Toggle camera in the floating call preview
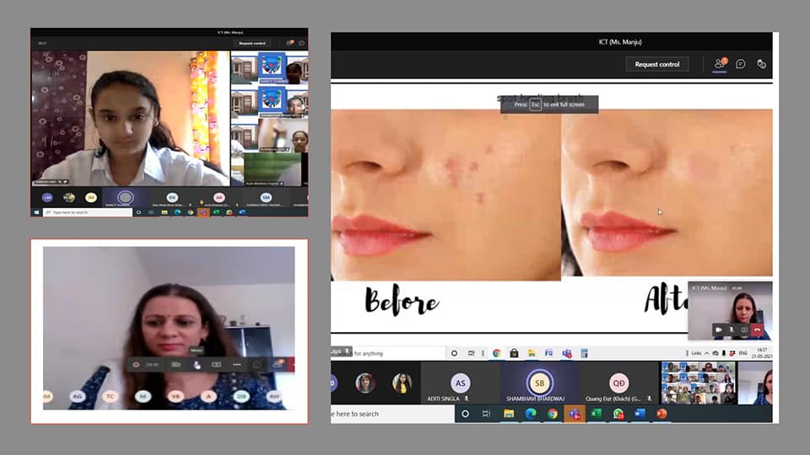Viewport: 810px width, 455px height. (718, 329)
